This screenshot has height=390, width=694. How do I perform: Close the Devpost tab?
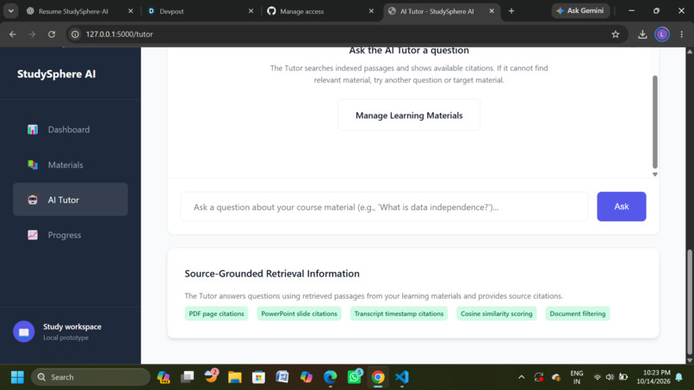point(251,11)
